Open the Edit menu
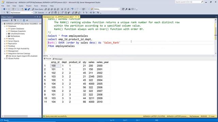218x122 pixels. (x=8, y=6)
